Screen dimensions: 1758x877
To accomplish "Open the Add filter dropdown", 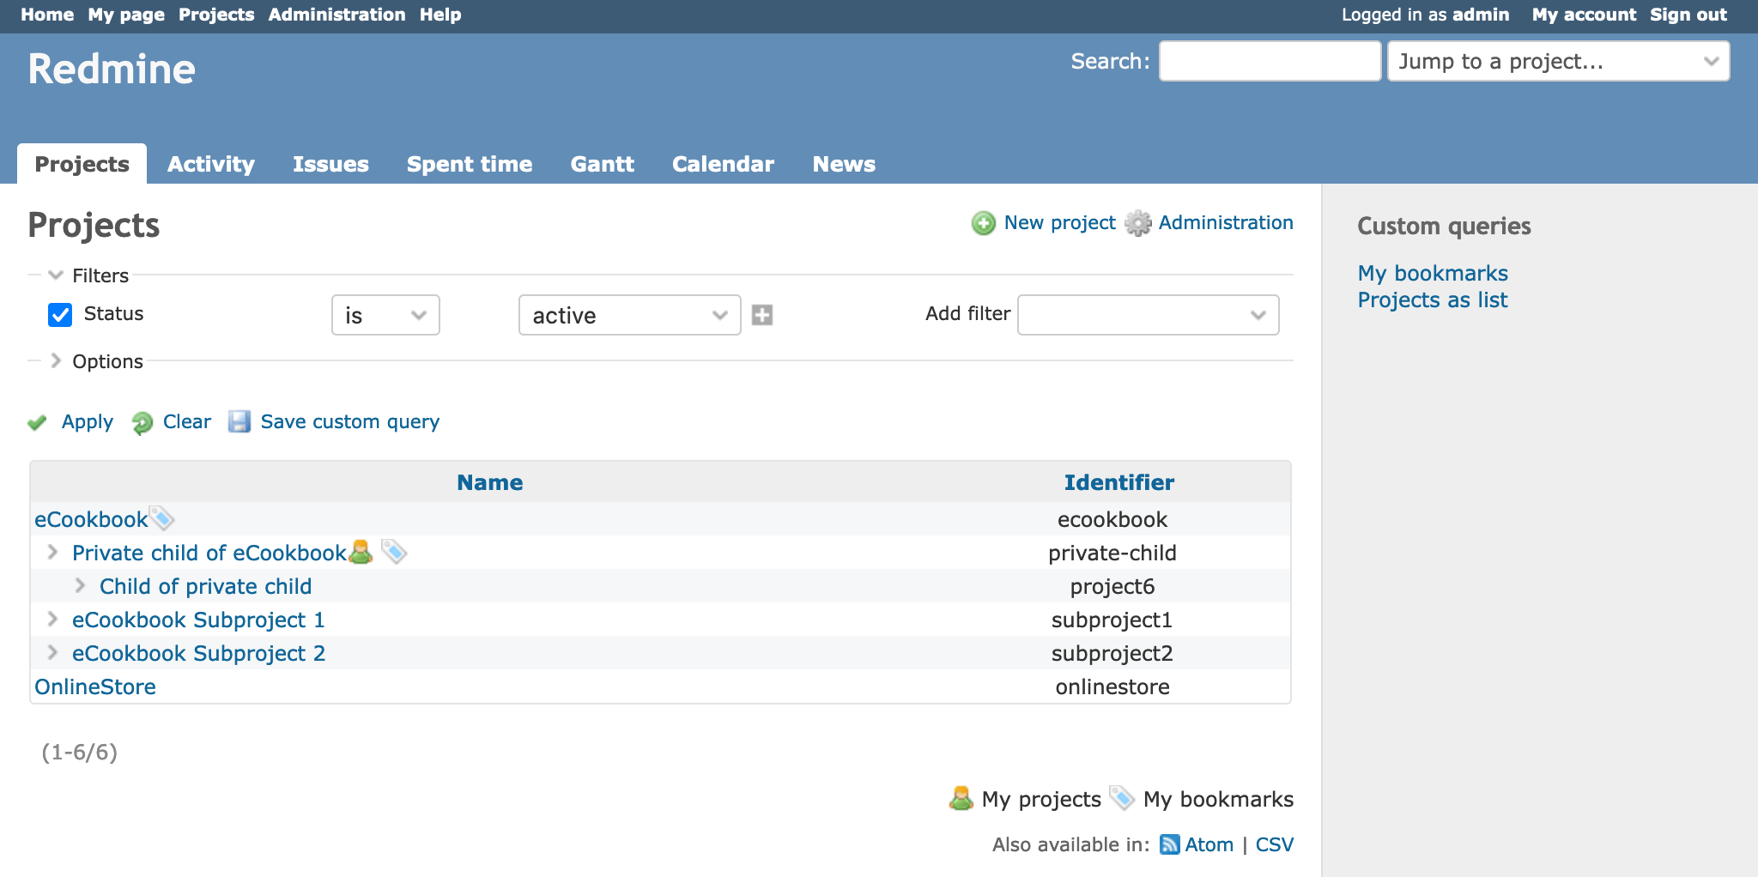I will coord(1148,315).
